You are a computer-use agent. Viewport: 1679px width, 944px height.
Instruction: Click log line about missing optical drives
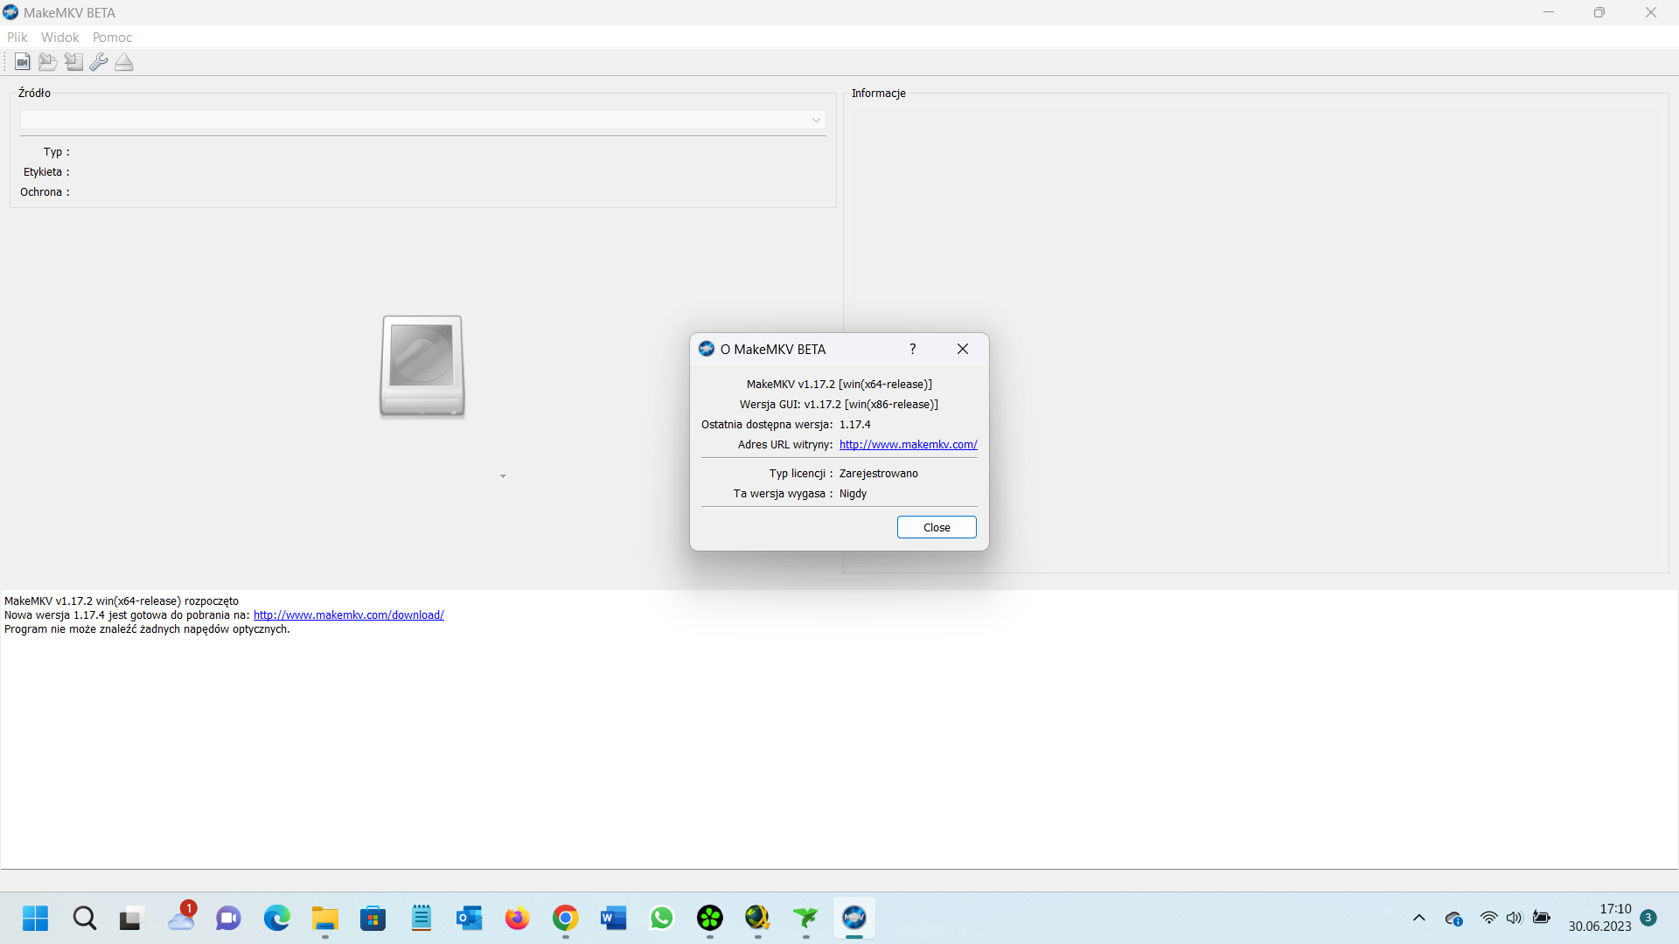point(147,629)
